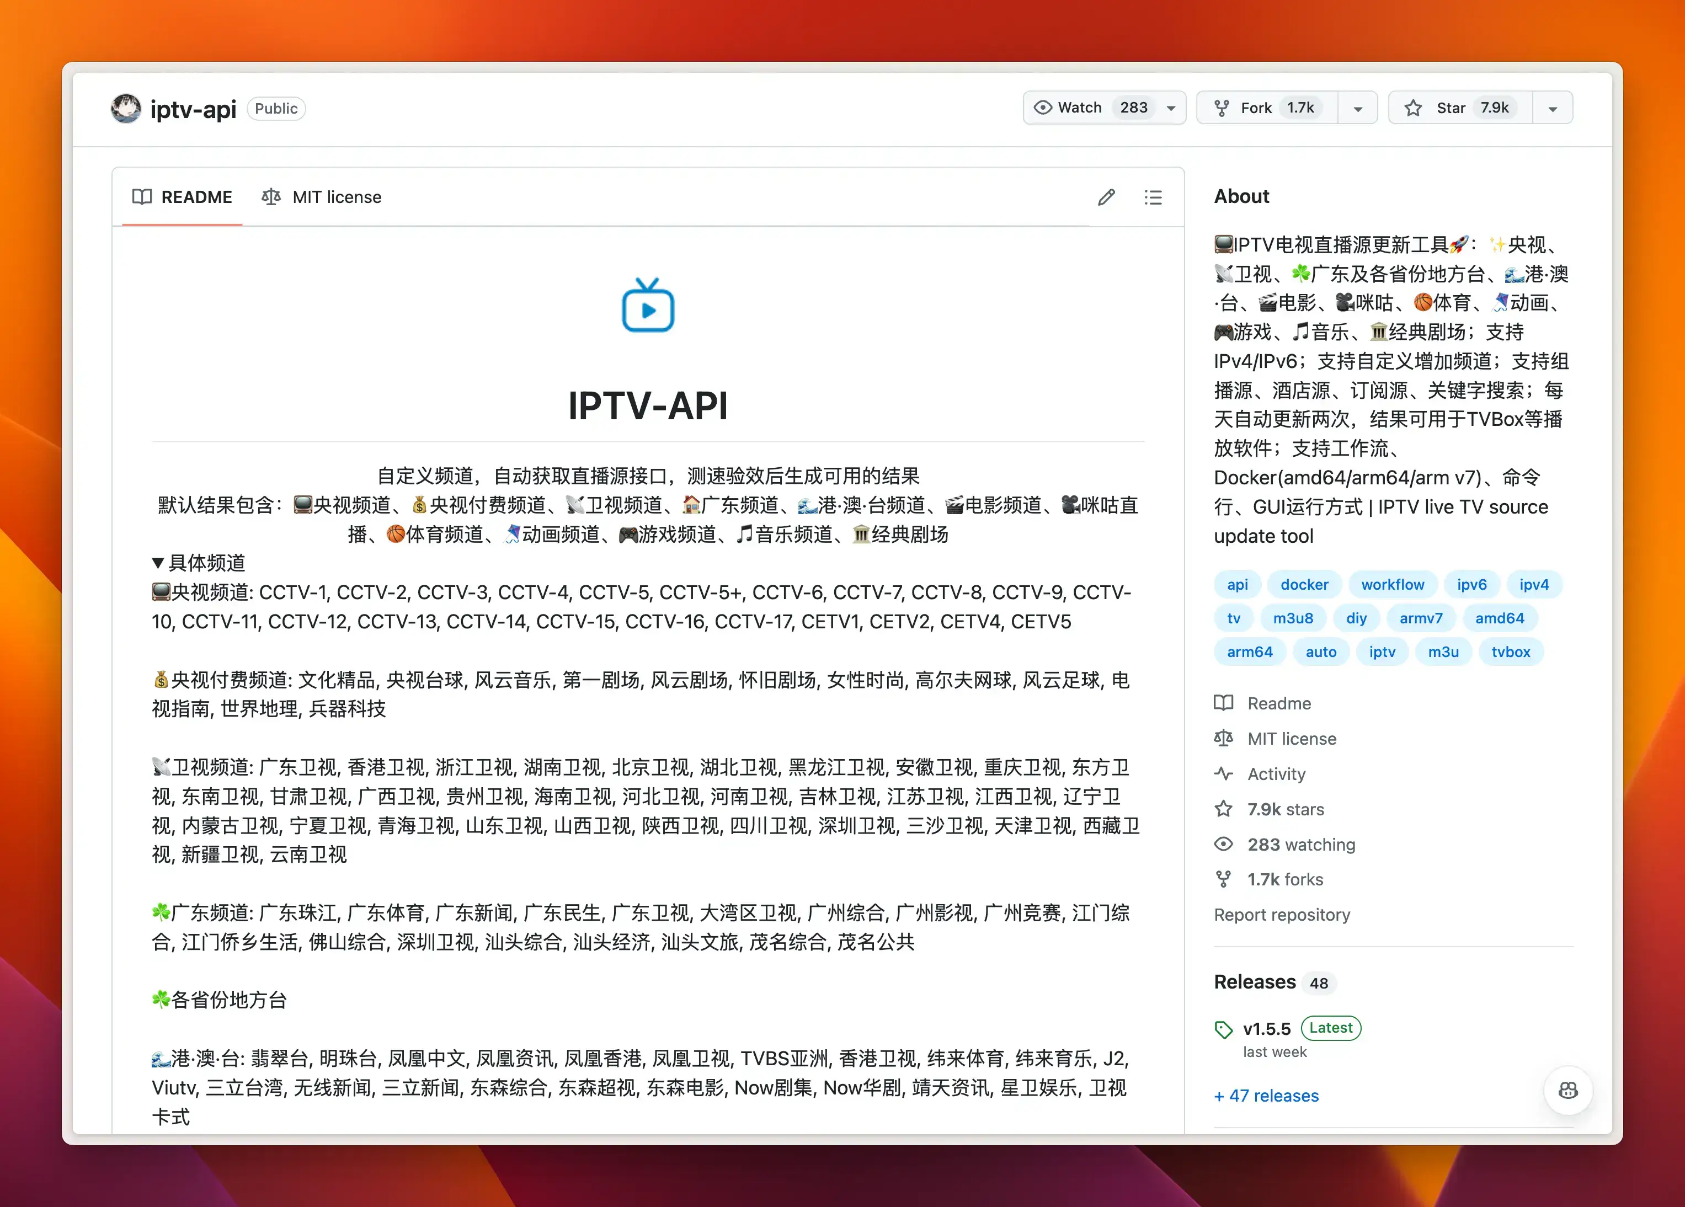This screenshot has width=1685, height=1207.
Task: Open the Watch notifications dropdown arrow
Action: (1172, 109)
